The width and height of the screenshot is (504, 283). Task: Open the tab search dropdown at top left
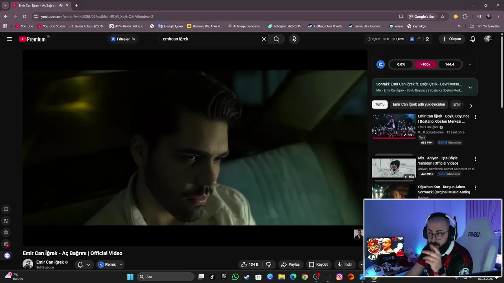(5, 6)
